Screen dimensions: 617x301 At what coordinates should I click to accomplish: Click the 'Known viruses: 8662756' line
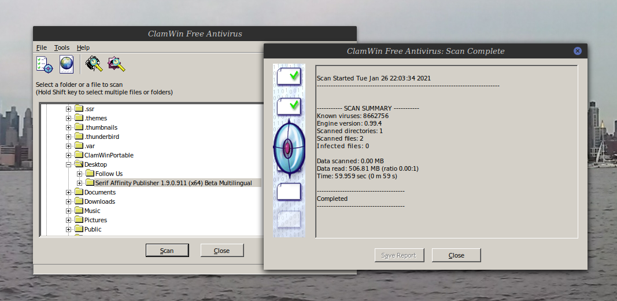tap(353, 116)
